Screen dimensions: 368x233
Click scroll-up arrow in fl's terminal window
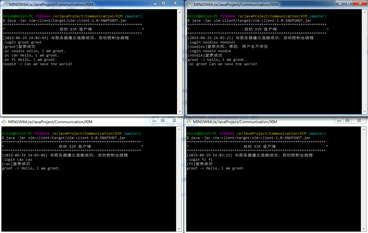pos(364,129)
